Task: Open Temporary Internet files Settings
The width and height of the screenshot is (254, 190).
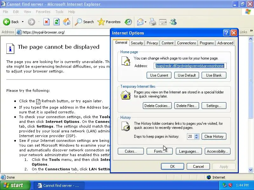Action: pyautogui.click(x=214, y=106)
